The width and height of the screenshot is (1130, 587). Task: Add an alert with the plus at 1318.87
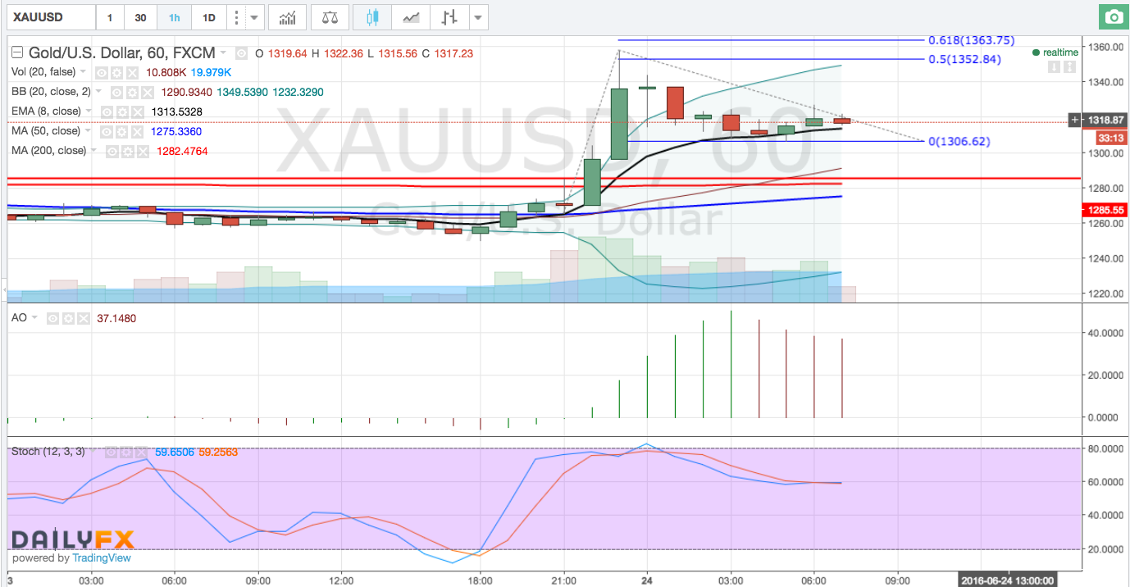(1075, 121)
